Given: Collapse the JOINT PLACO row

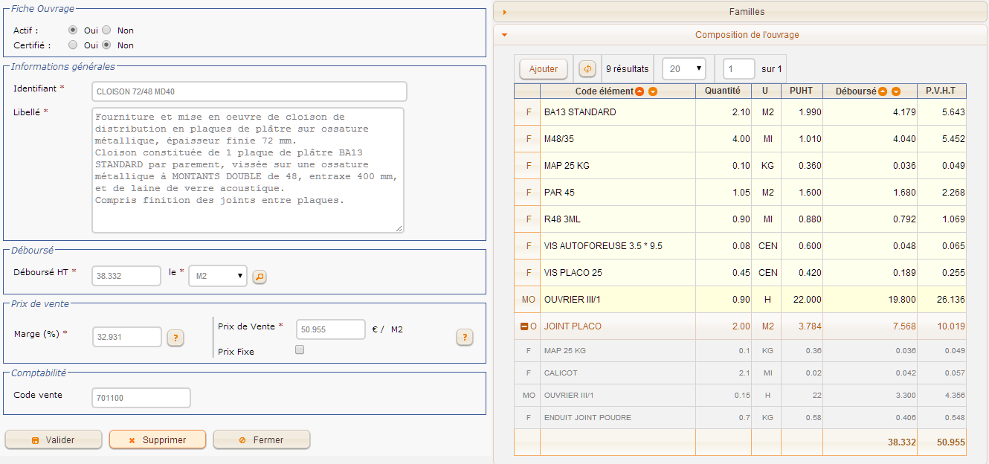Looking at the screenshot, I should (x=524, y=326).
